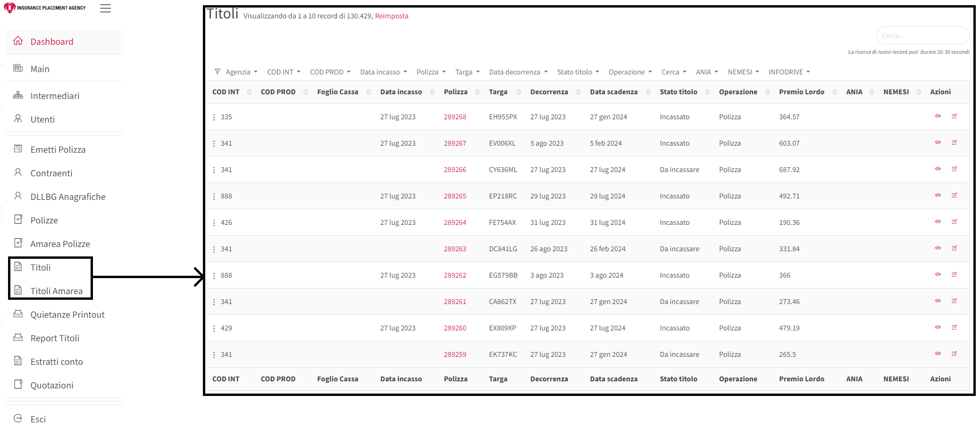Click the eye icon for policy 289268
The width and height of the screenshot is (980, 428).
938,116
